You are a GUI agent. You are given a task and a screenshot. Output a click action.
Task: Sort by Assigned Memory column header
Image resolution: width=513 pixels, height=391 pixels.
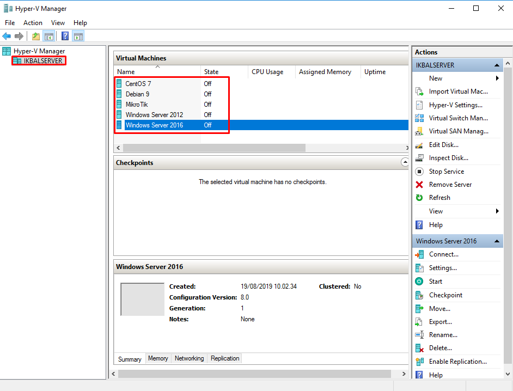[328, 72]
